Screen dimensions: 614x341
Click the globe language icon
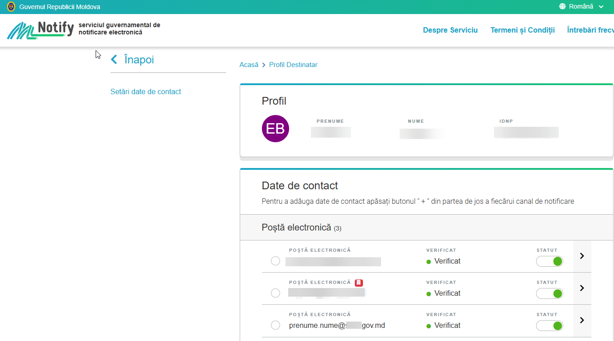point(562,6)
